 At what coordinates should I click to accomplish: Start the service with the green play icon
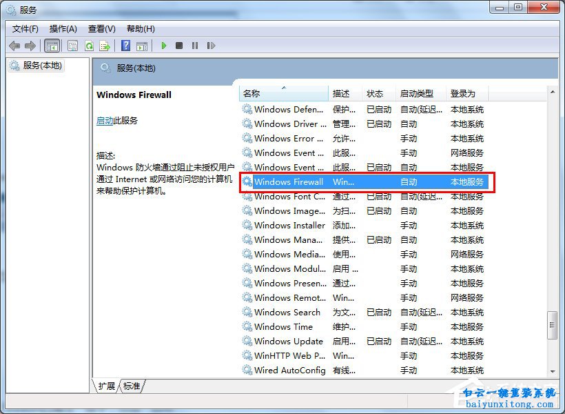(x=163, y=46)
